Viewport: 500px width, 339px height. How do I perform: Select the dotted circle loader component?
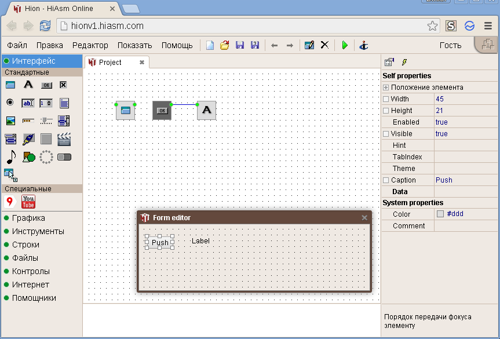coord(46,157)
